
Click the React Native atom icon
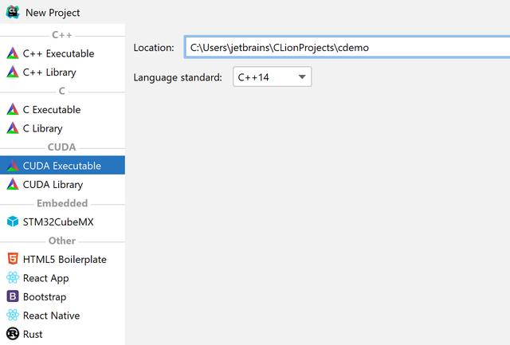pyautogui.click(x=13, y=316)
